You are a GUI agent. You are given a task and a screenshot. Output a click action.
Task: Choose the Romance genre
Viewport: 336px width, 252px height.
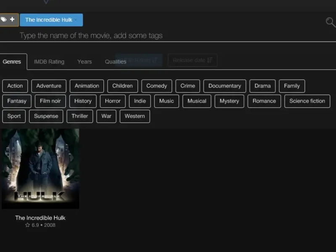coord(264,101)
